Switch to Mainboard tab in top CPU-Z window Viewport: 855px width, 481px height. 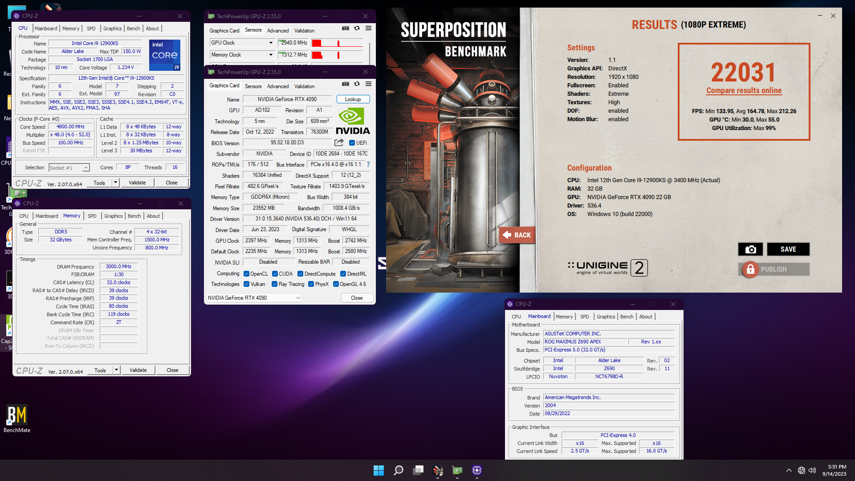tap(46, 29)
